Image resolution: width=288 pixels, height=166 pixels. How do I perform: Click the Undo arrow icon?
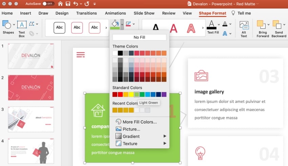(76, 4)
